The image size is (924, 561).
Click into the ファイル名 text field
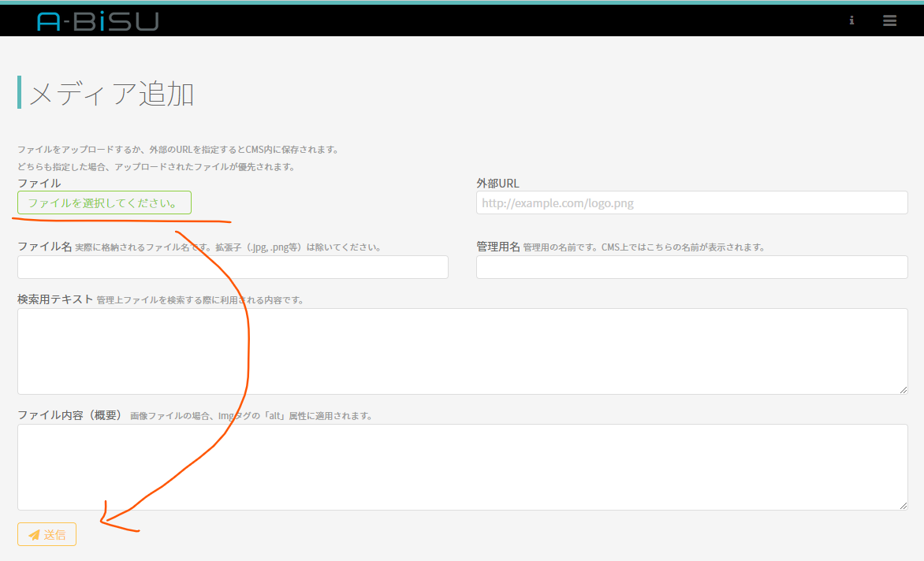(233, 267)
